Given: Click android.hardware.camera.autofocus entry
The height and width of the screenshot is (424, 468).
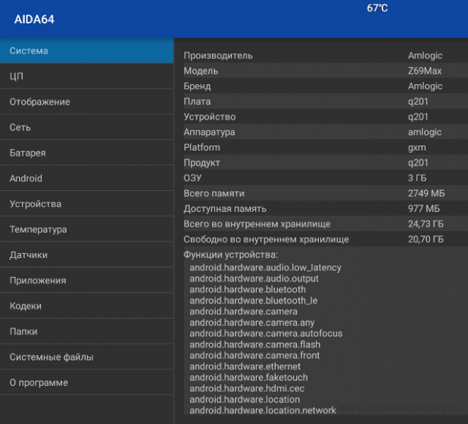Looking at the screenshot, I should pyautogui.click(x=266, y=333).
